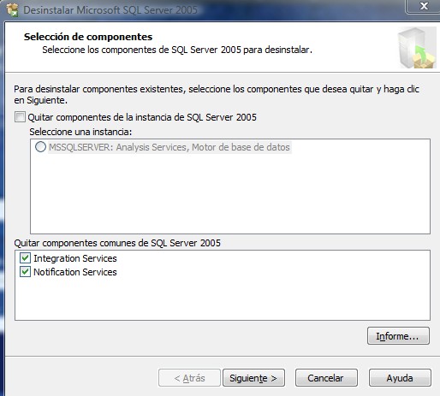Click the 'Seleccione una instancia:' label
Screen dimensions: 440x396
click(80, 132)
